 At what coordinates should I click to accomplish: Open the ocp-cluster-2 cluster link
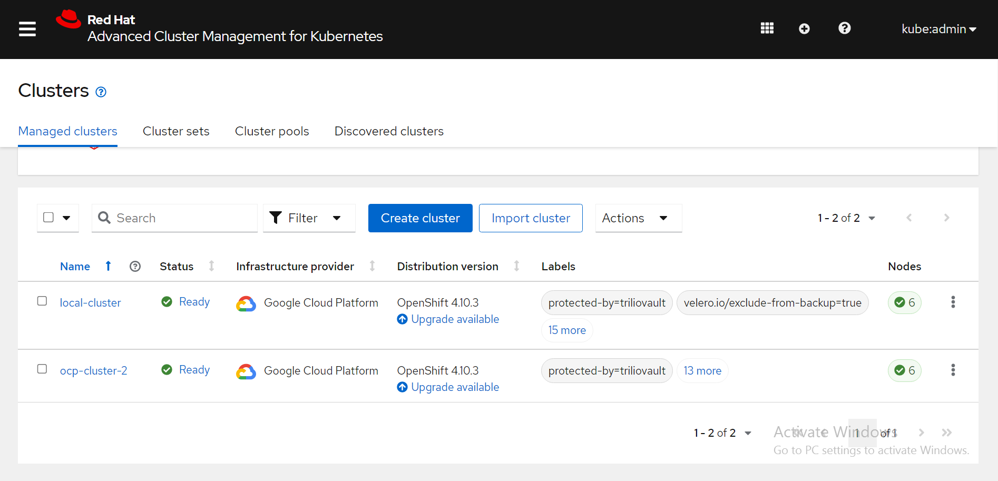[93, 371]
